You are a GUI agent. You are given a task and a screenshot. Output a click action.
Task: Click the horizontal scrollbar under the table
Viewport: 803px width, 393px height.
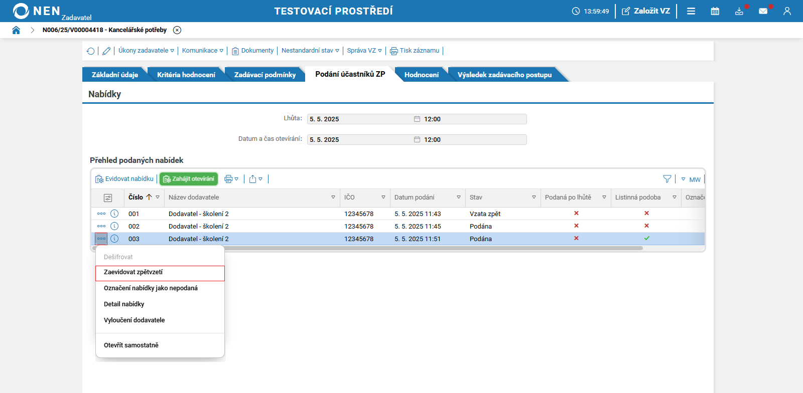coord(367,248)
